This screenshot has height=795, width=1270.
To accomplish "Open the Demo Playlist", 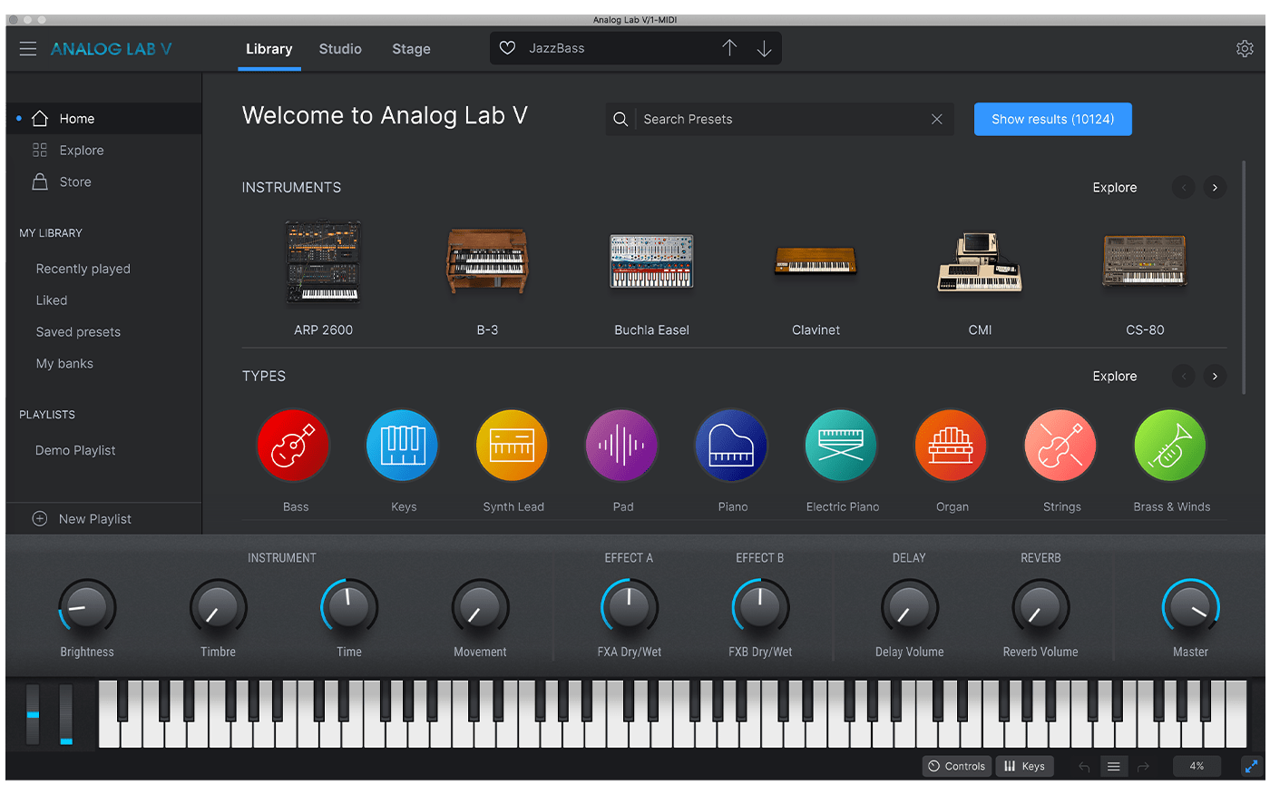I will point(75,450).
